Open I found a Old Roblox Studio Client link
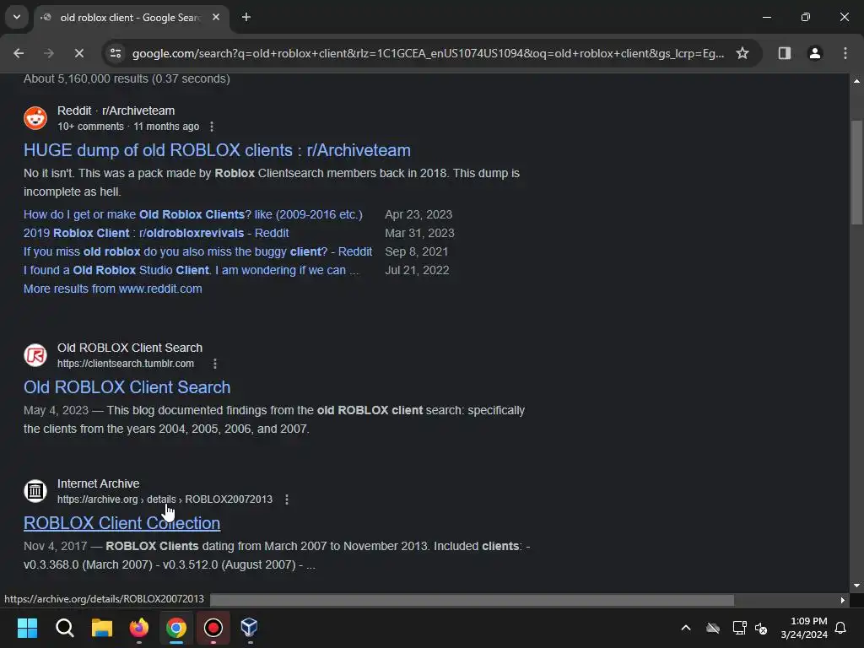The width and height of the screenshot is (864, 648). point(192,271)
